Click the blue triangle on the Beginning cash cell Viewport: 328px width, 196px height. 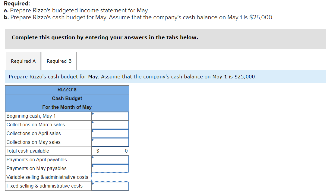(93, 113)
